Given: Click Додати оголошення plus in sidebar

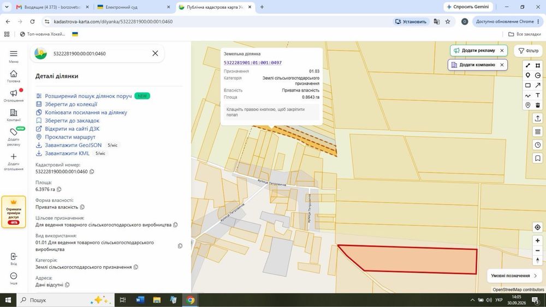Looking at the screenshot, I should (14, 161).
